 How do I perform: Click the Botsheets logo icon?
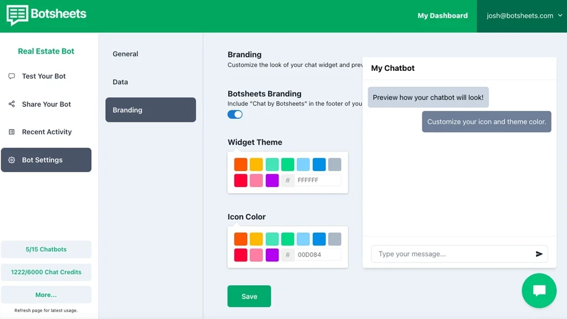pos(17,15)
